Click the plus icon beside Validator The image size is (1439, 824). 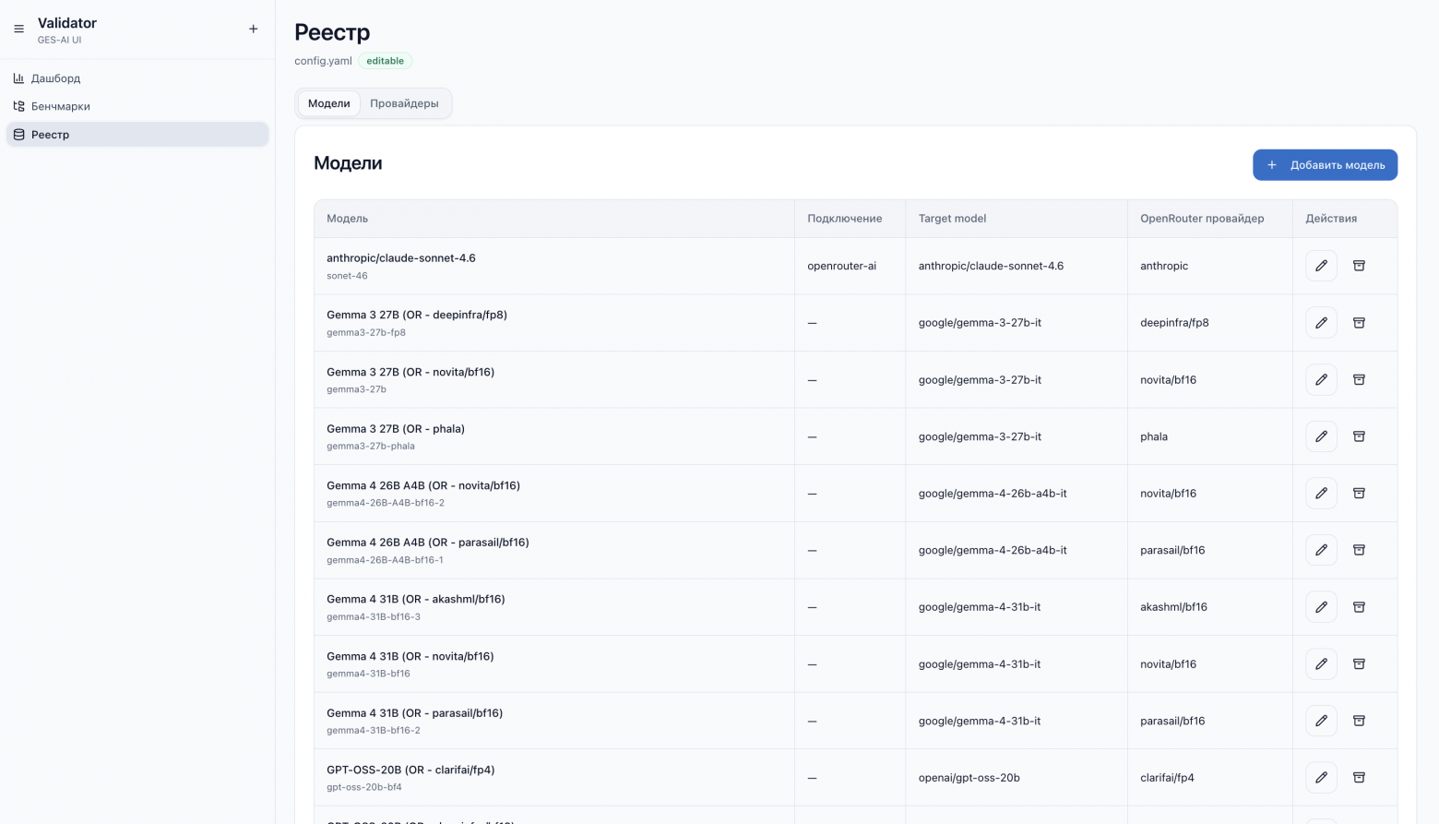click(254, 30)
